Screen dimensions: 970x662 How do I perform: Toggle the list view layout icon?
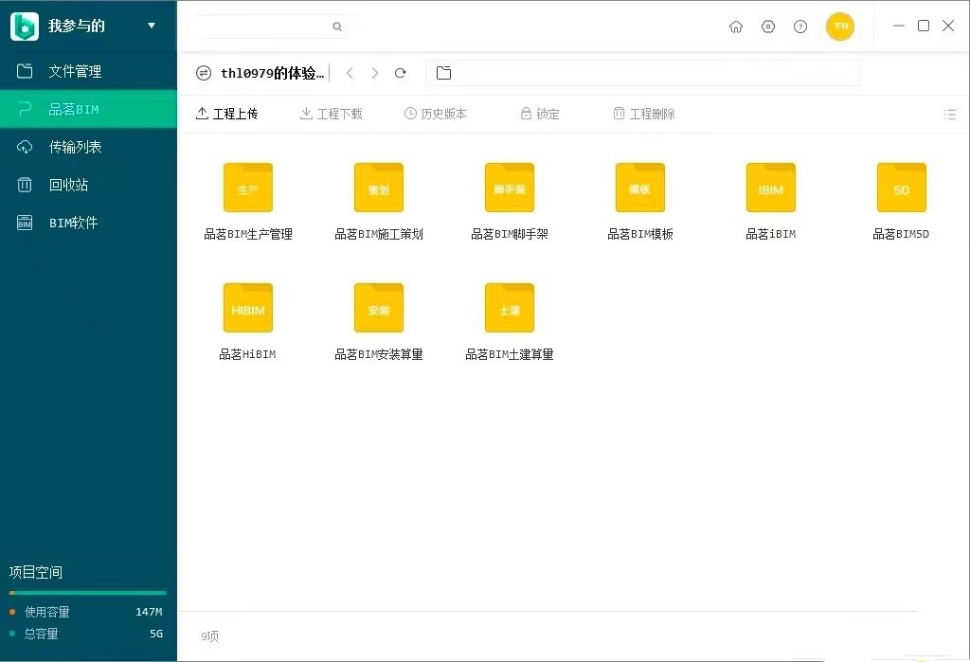(x=950, y=115)
